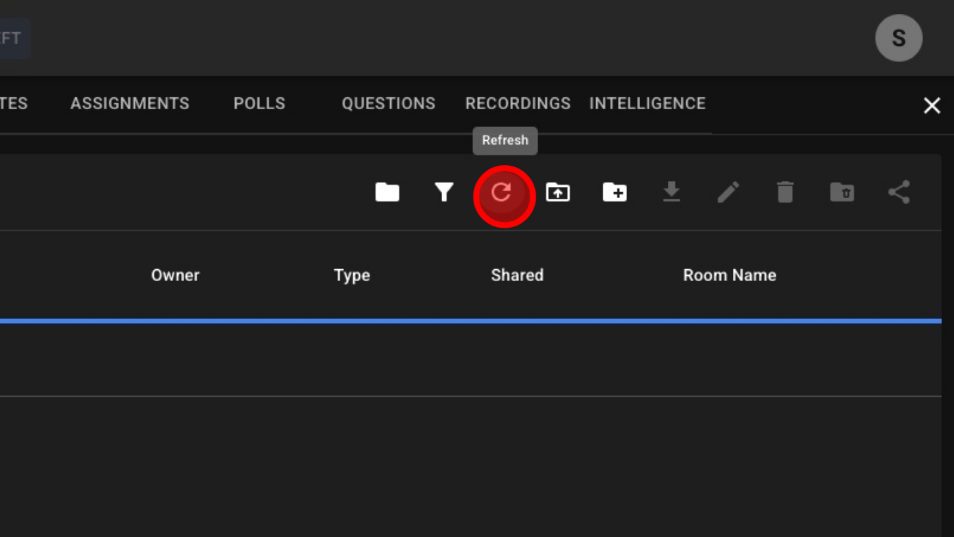Image resolution: width=954 pixels, height=537 pixels.
Task: Sort by the Owner column header
Action: [175, 275]
